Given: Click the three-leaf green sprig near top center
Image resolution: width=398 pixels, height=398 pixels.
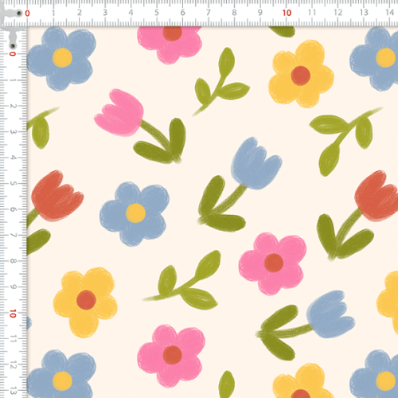Looking at the screenshot, I should [220, 82].
